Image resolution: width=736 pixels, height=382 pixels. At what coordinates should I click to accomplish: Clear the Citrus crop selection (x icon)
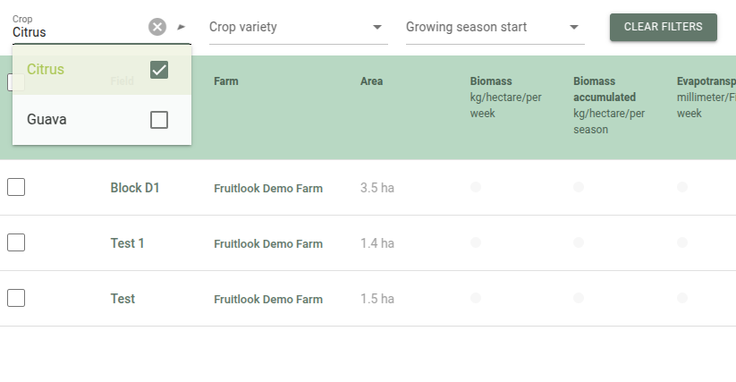pos(157,27)
